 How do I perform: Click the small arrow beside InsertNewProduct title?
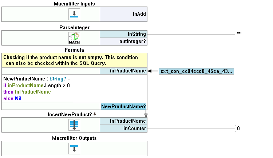[95, 114]
